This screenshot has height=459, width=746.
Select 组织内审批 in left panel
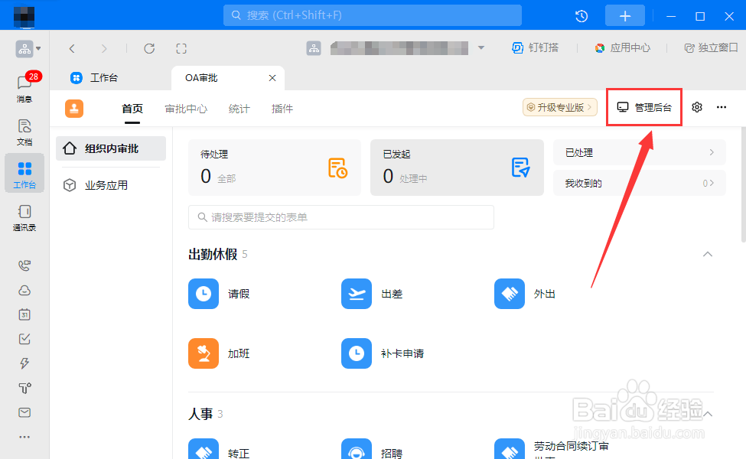tap(111, 148)
